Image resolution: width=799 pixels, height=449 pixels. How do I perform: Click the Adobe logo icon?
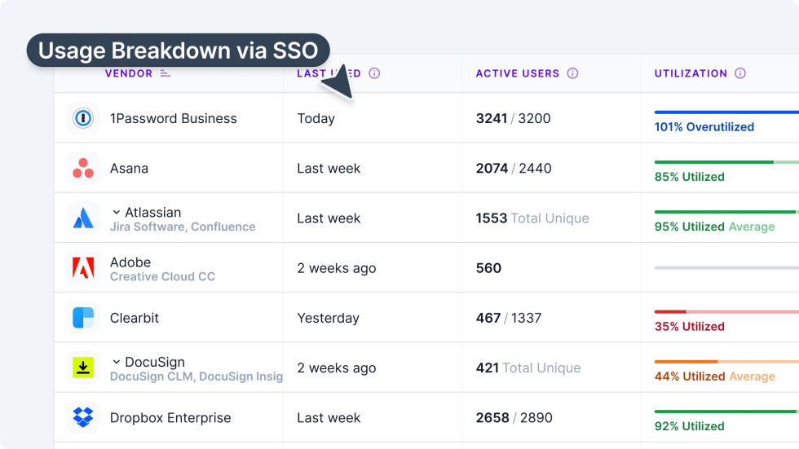pyautogui.click(x=83, y=268)
